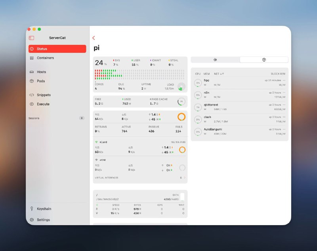317x251 pixels.
Task: Open the frpc container options menu
Action: pyautogui.click(x=284, y=80)
